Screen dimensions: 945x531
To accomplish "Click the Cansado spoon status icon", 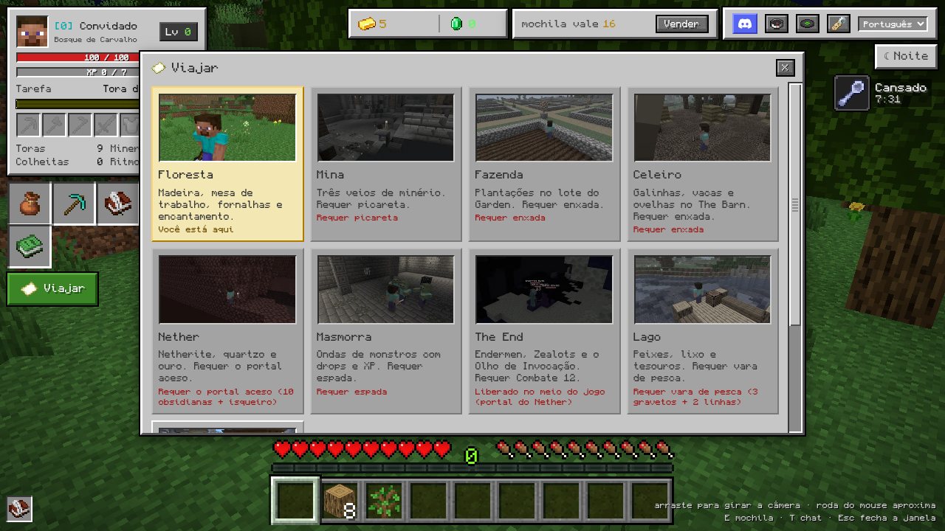I will [x=851, y=93].
